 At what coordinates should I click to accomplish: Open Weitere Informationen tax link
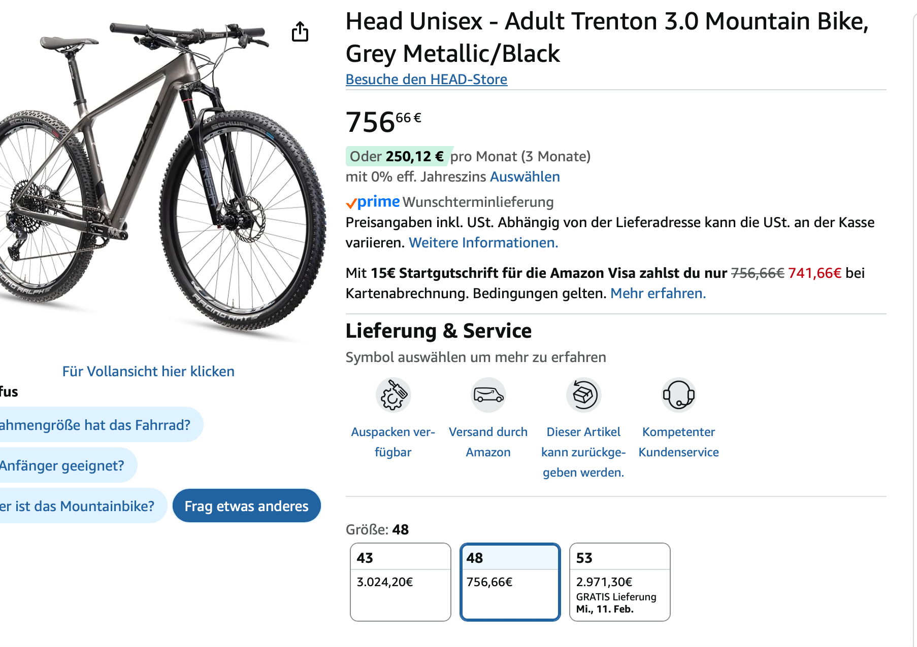click(x=483, y=243)
